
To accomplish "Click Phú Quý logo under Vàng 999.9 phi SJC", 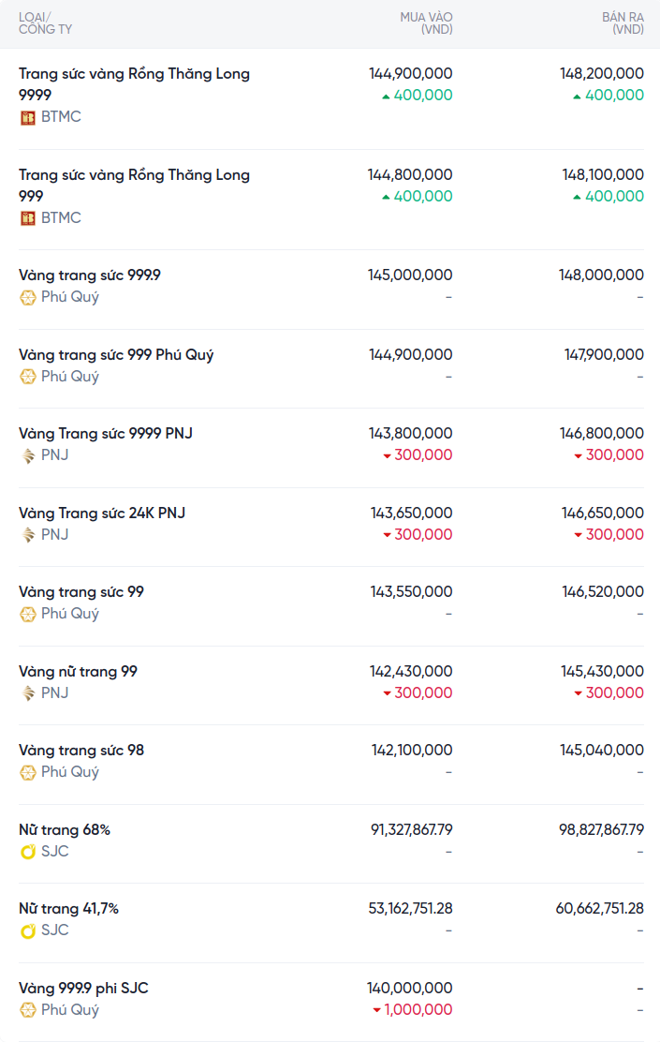I will 28,1010.
